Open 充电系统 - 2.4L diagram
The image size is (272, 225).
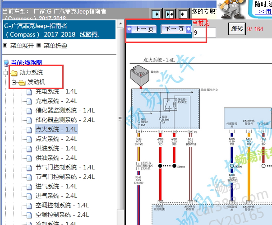pyautogui.click(x=56, y=101)
